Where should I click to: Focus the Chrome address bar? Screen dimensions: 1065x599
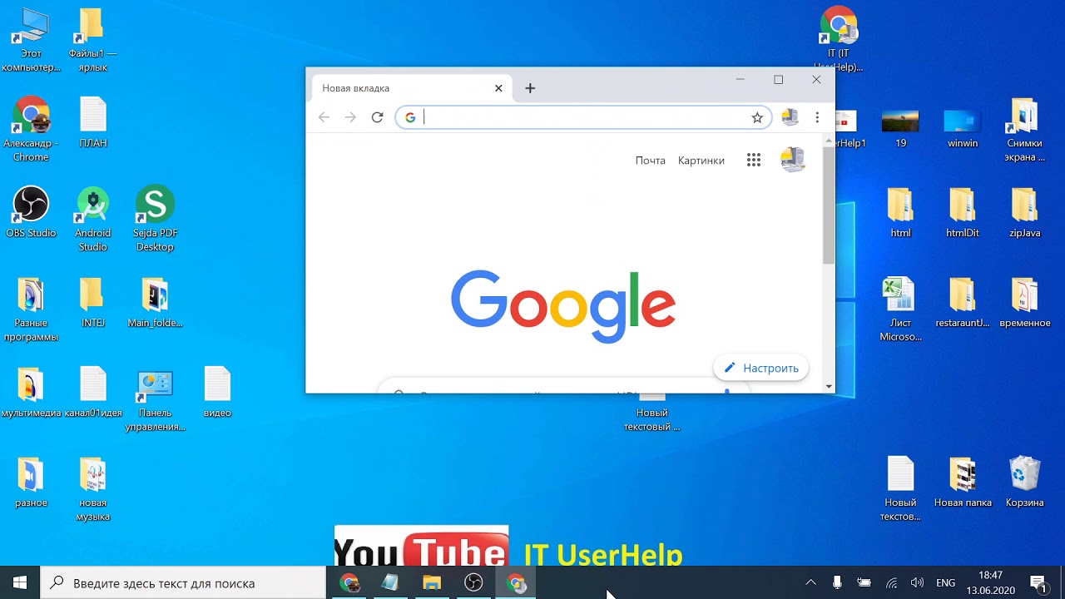point(582,117)
